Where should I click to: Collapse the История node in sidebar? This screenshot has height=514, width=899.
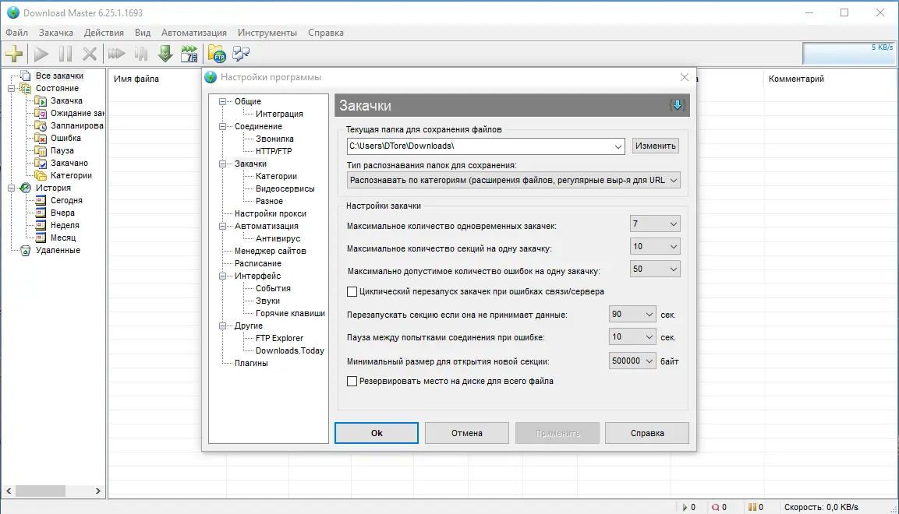[x=11, y=188]
